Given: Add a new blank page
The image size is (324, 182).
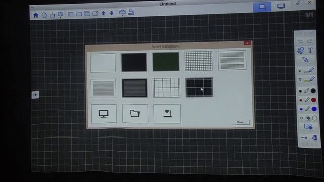Looking at the screenshot, I should tap(71, 14).
